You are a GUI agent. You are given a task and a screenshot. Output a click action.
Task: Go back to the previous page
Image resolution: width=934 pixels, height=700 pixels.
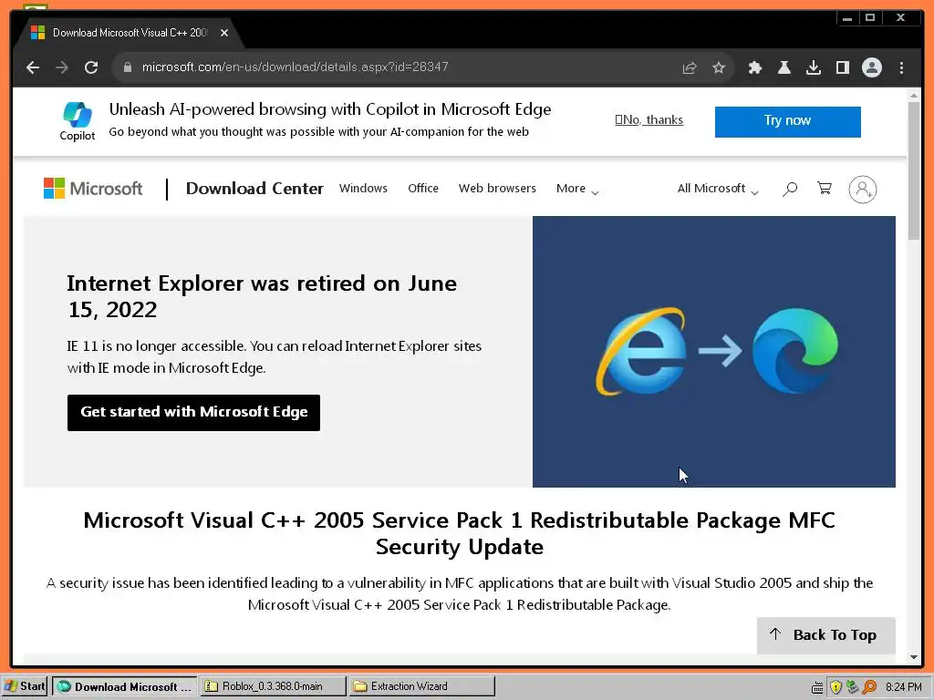(x=33, y=67)
